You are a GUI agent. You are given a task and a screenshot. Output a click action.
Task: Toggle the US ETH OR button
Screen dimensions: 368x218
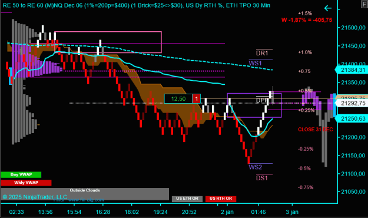187,199
